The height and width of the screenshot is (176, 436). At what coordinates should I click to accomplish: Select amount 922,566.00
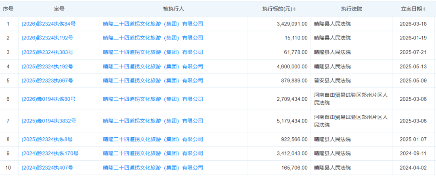click(295, 139)
